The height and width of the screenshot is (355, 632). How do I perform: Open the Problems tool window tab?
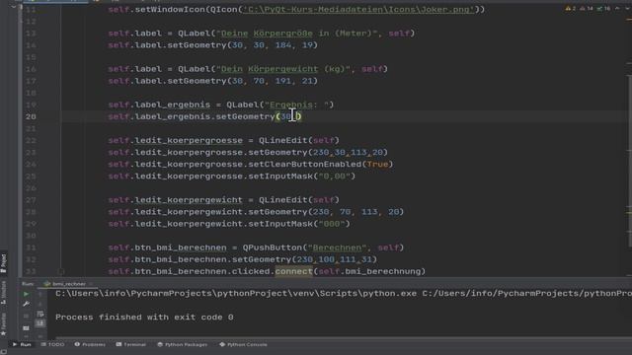point(90,344)
